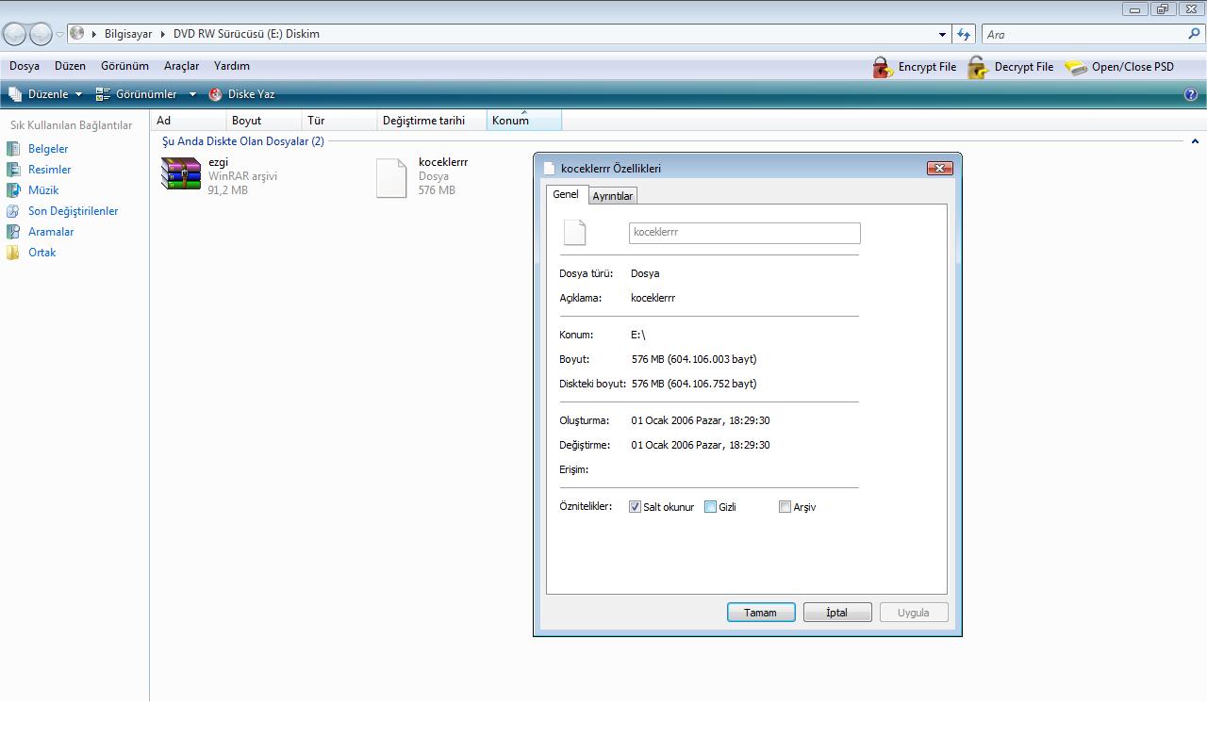Click the koceklerrr filename field

(x=744, y=232)
